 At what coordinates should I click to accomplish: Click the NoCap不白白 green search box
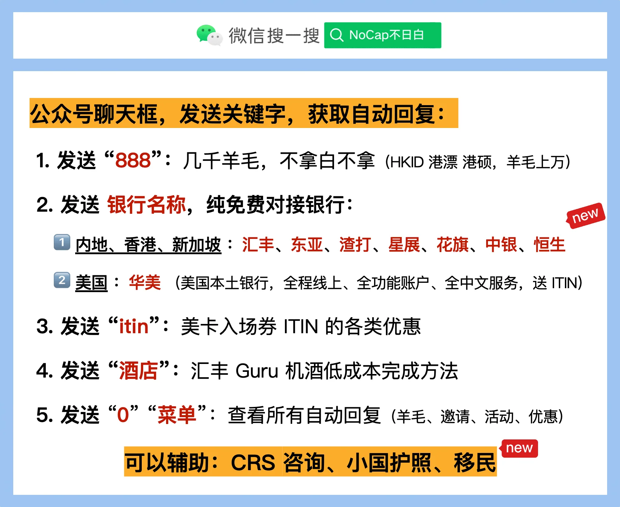pyautogui.click(x=383, y=35)
